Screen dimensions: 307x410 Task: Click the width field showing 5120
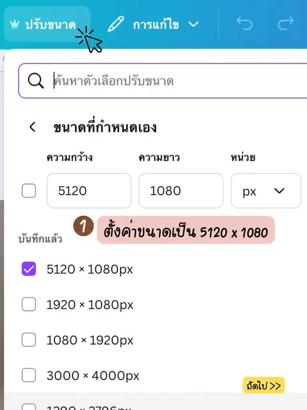tap(88, 191)
